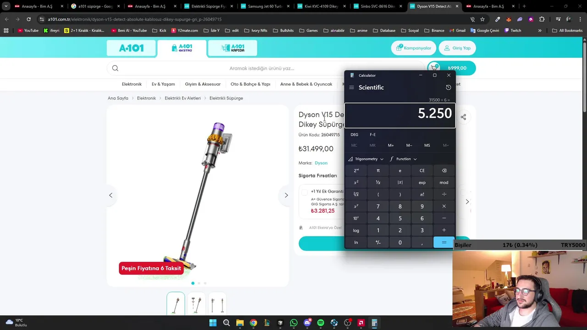
Task: Open Spotify from the taskbar
Action: tap(321, 323)
